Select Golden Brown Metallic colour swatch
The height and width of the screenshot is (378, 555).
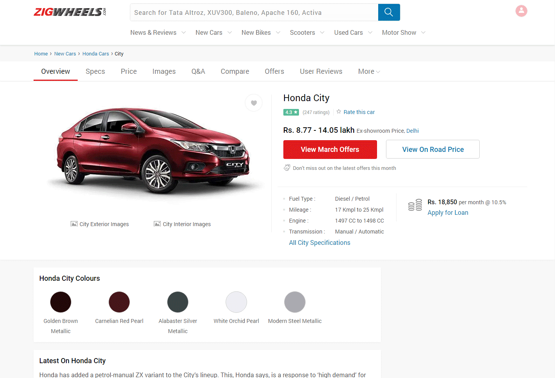(60, 302)
